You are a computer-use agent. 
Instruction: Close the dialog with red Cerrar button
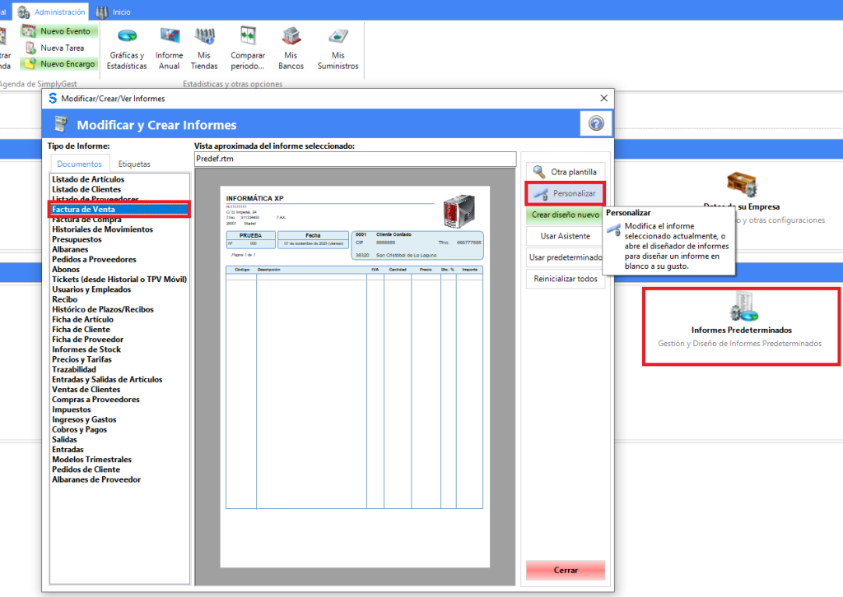[566, 570]
